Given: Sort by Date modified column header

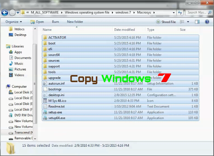Looking at the screenshot, I should click(124, 30).
